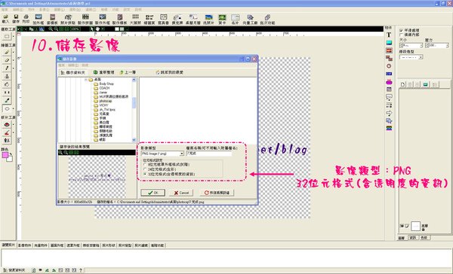
Task: Click the Cancel button in save dialog
Action: pos(181,193)
